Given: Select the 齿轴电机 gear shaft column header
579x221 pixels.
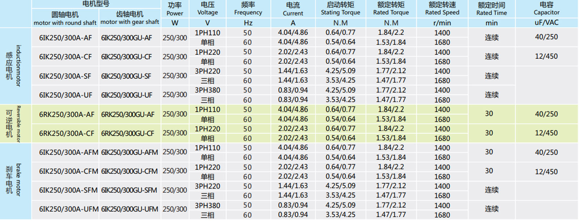Looking at the screenshot, I should pos(130,18).
